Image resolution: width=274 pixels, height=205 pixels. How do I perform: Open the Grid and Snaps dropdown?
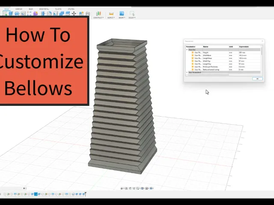(147, 188)
